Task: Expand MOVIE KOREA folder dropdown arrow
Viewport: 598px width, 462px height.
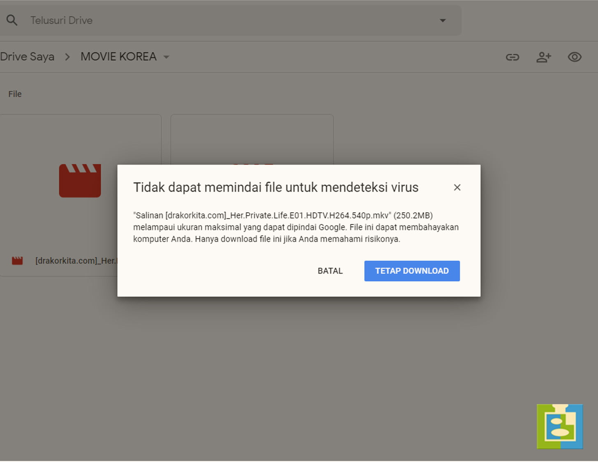Action: (x=166, y=57)
